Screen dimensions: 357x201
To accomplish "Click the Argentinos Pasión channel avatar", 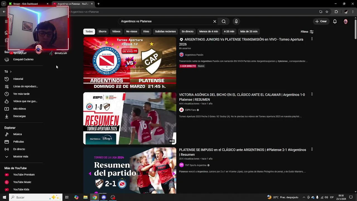I will coord(181,55).
